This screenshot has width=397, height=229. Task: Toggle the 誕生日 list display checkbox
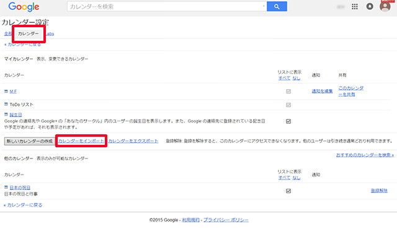288,121
